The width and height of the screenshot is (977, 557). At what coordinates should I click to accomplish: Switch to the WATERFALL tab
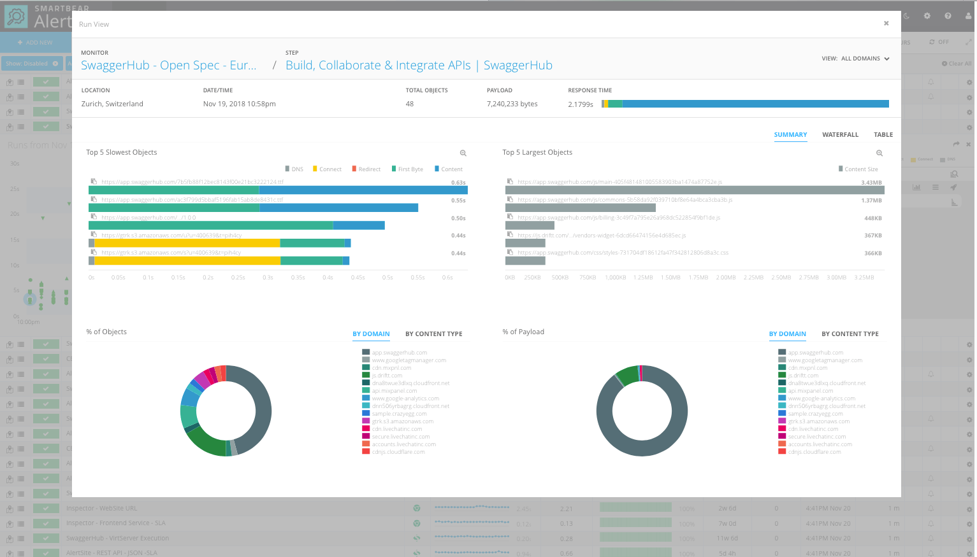pos(840,134)
